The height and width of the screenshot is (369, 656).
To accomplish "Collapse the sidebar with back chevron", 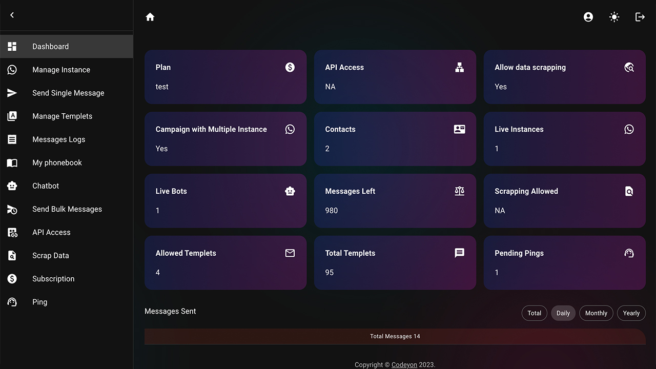I will coord(12,15).
